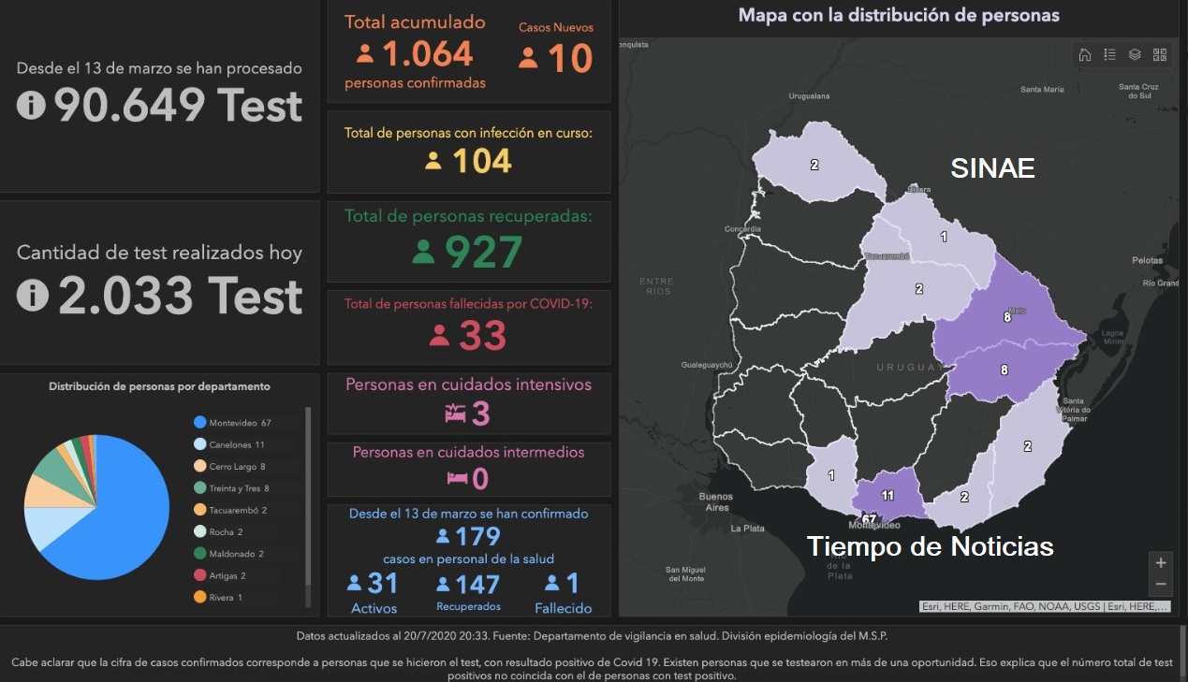The image size is (1188, 682).
Task: Select Cerro Largo region on the map
Action: click(1006, 318)
